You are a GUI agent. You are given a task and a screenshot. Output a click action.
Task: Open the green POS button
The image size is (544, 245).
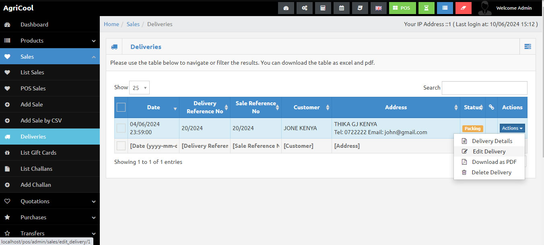point(402,8)
